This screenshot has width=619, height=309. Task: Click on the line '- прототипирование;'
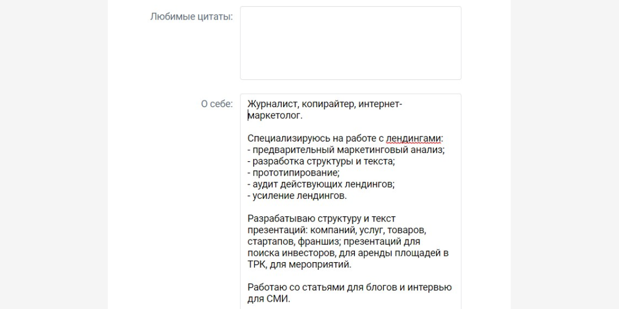coord(293,173)
